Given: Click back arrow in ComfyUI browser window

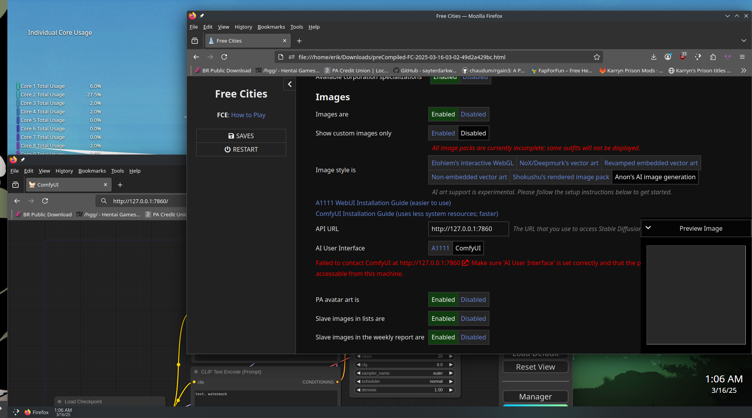Looking at the screenshot, I should point(17,201).
